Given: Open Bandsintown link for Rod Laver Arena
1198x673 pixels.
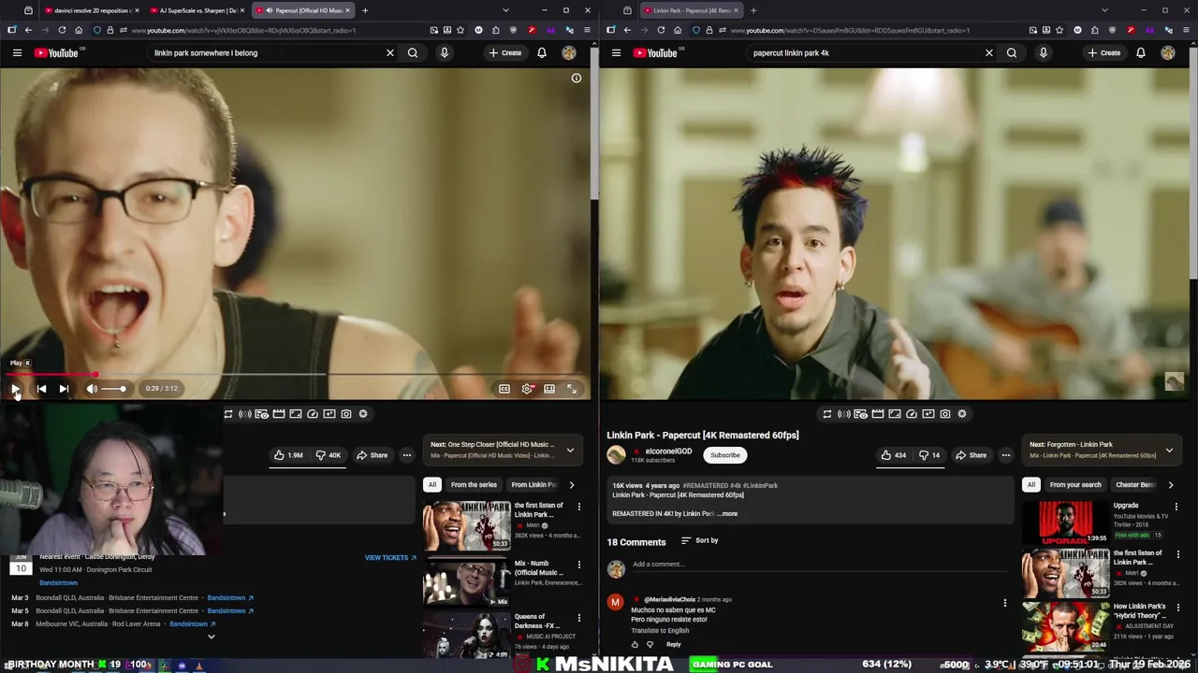Looking at the screenshot, I should click(x=192, y=624).
